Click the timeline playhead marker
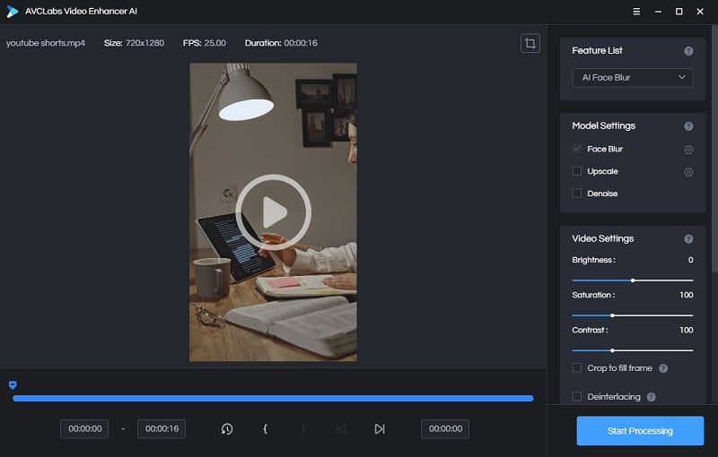This screenshot has height=457, width=718. pyautogui.click(x=13, y=385)
